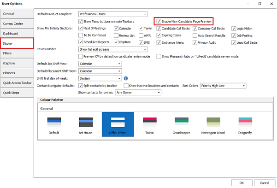Click the OK button
The image size is (277, 188).
click(x=242, y=183)
